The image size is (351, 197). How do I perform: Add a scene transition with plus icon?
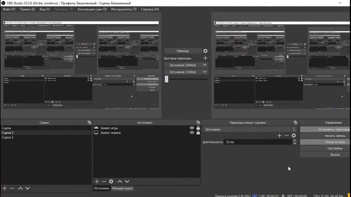[279, 135]
